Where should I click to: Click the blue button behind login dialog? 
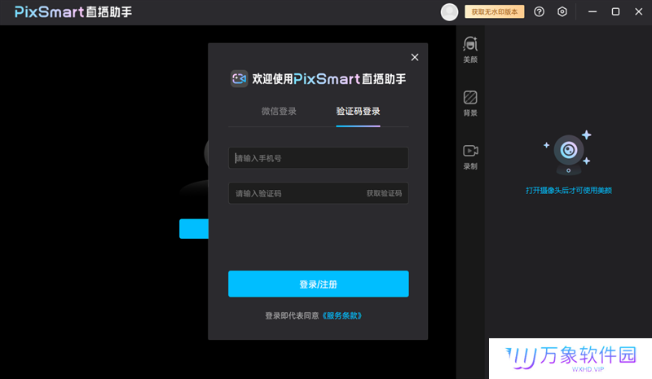(194, 229)
